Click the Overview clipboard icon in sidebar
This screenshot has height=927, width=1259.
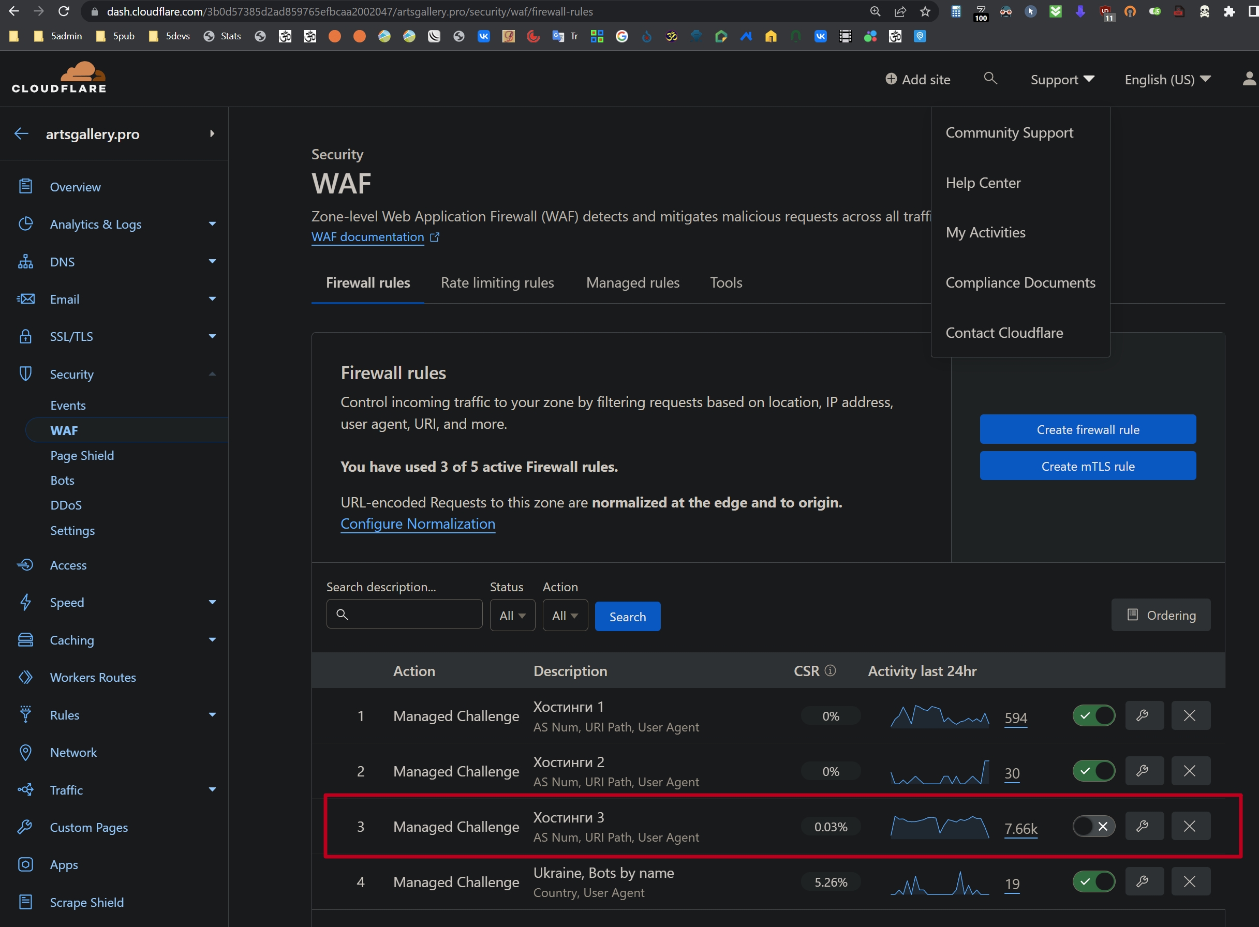(25, 186)
